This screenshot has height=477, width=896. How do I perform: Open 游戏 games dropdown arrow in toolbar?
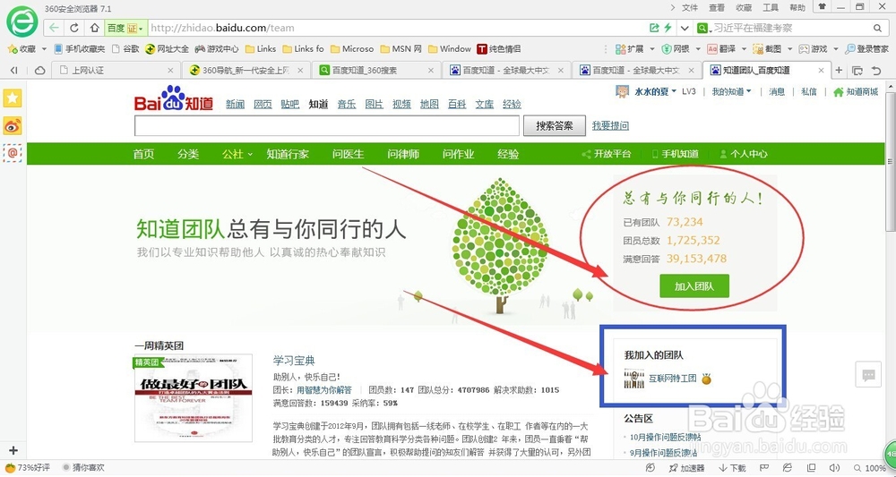[x=835, y=49]
